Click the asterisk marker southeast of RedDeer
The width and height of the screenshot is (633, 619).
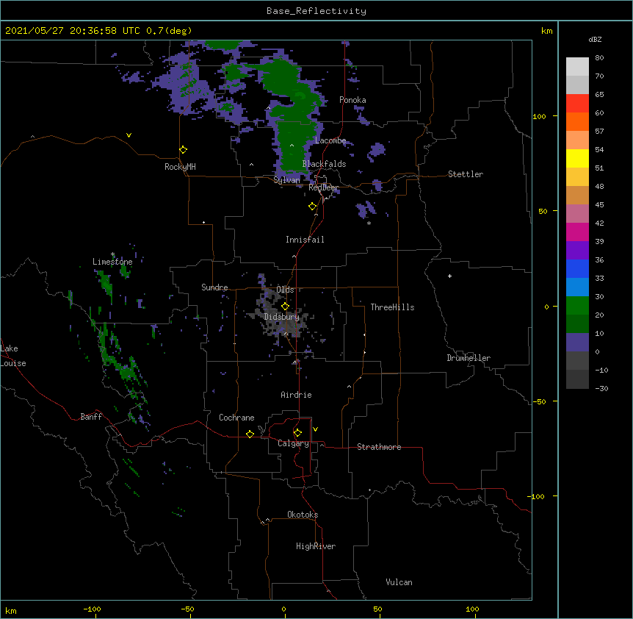[x=369, y=223]
